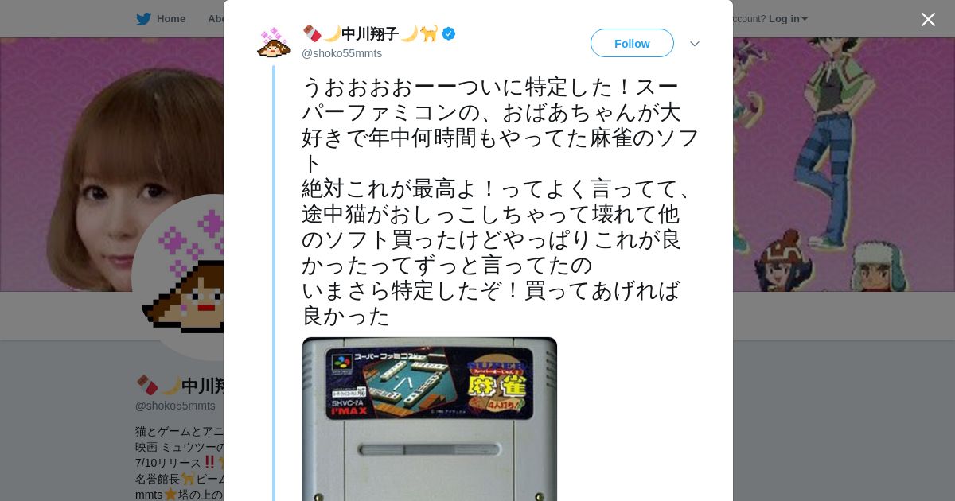Click the @shoko55mmts handle in tweet header
The height and width of the screenshot is (501, 955).
(341, 53)
